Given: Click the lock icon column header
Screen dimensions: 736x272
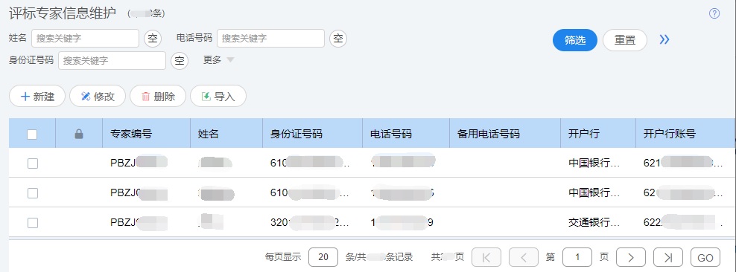Looking at the screenshot, I should tap(79, 134).
